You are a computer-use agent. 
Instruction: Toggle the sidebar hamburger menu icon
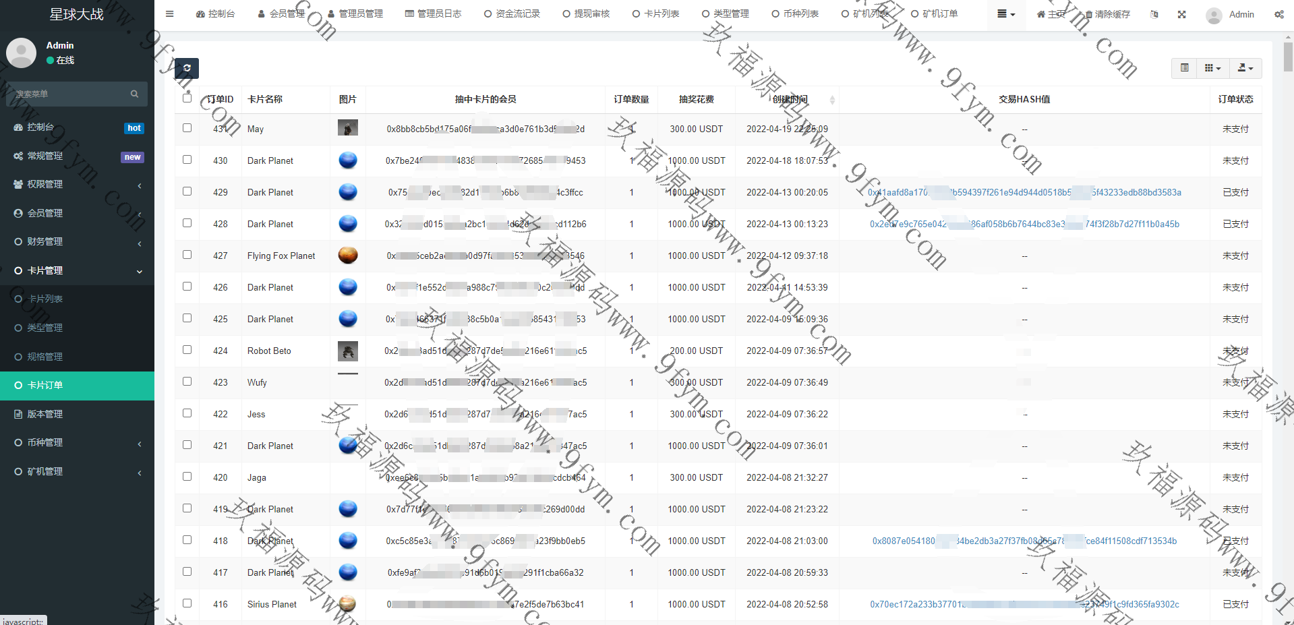coord(170,13)
